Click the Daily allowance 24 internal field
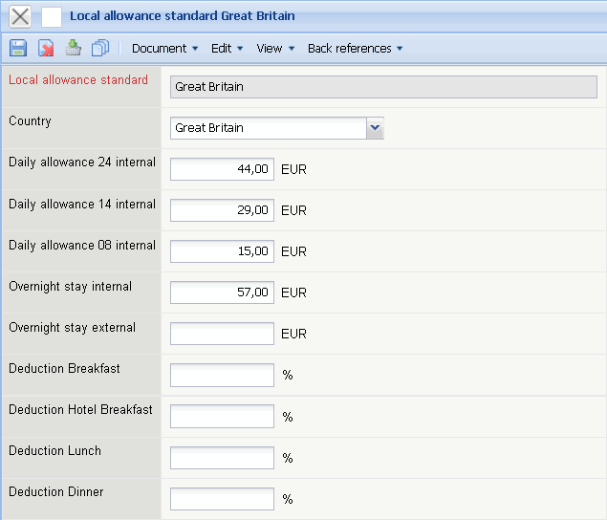607x520 pixels. [x=222, y=169]
